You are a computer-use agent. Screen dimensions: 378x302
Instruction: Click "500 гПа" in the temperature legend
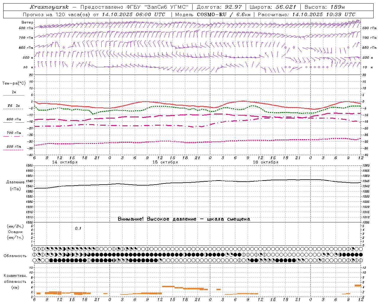tap(14, 147)
